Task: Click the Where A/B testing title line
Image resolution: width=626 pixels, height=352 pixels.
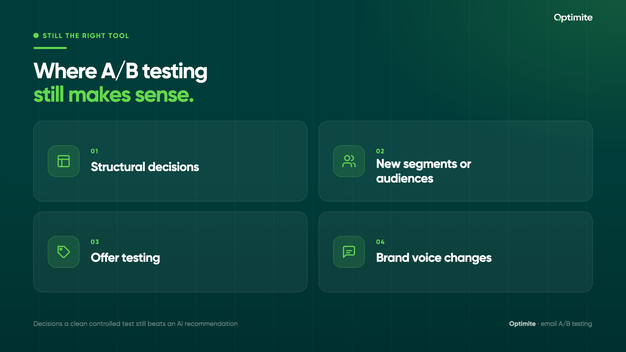Action: point(120,71)
